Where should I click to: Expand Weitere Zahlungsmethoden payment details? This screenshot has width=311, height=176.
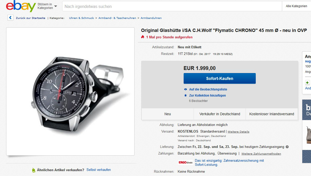click(x=261, y=154)
